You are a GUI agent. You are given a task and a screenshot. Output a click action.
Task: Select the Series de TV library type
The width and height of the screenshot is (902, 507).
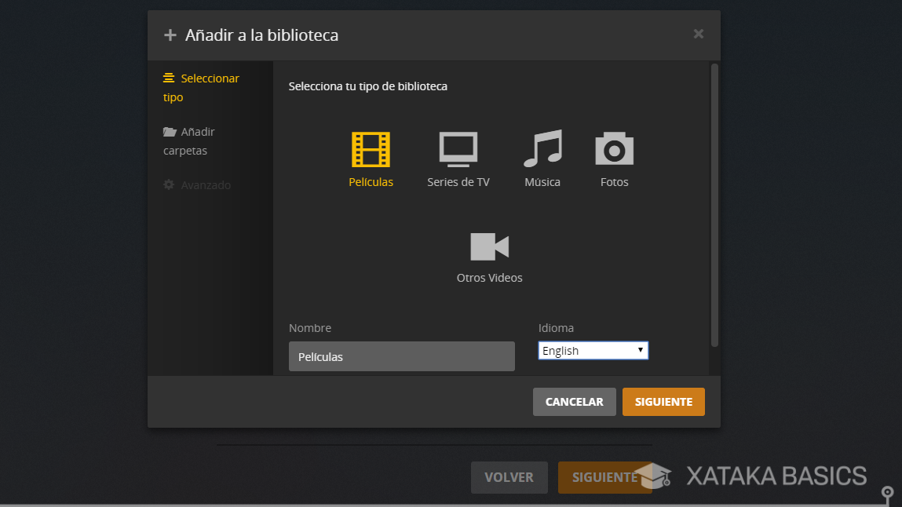[458, 148]
